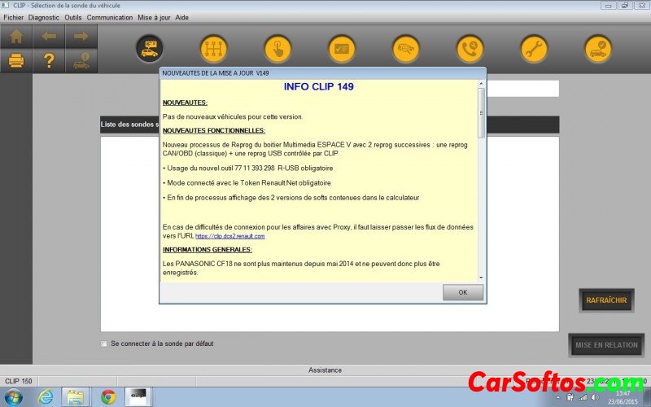Open help with the question mark icon

(49, 60)
